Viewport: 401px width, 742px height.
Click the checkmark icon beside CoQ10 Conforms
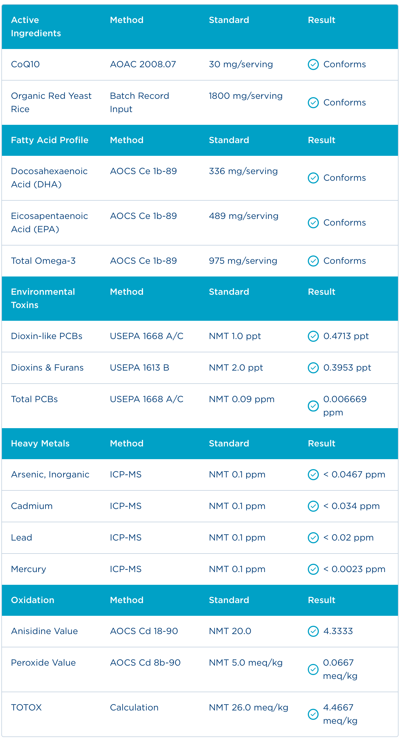(x=313, y=64)
